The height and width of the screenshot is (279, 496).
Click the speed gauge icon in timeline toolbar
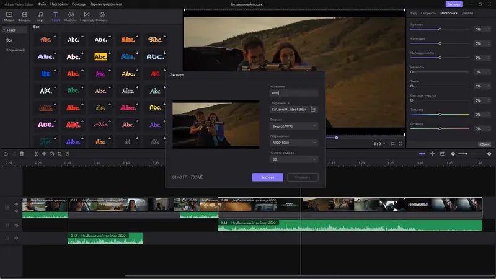pyautogui.click(x=51, y=153)
